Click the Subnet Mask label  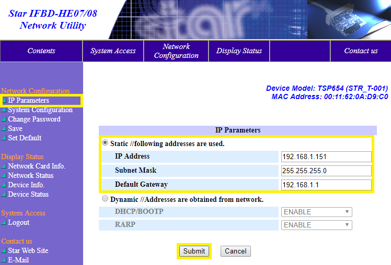click(x=136, y=171)
